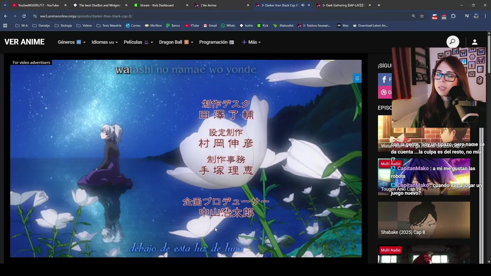Viewport: 491px width, 276px height.
Task: Open the YTube bookmark
Action: pos(192,26)
